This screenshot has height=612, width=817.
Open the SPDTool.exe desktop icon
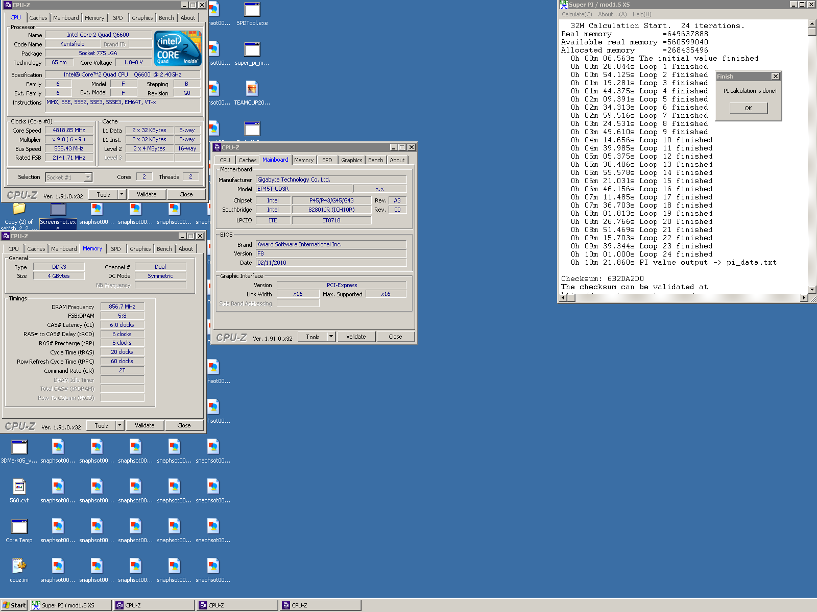(252, 14)
